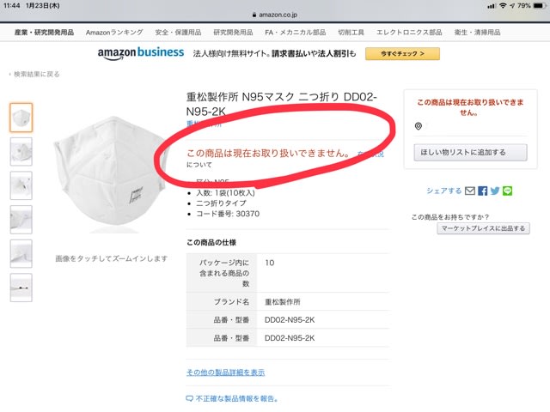The height and width of the screenshot is (412, 550).
Task: Go back via 検索結果に戻る link
Action: pyautogui.click(x=36, y=75)
